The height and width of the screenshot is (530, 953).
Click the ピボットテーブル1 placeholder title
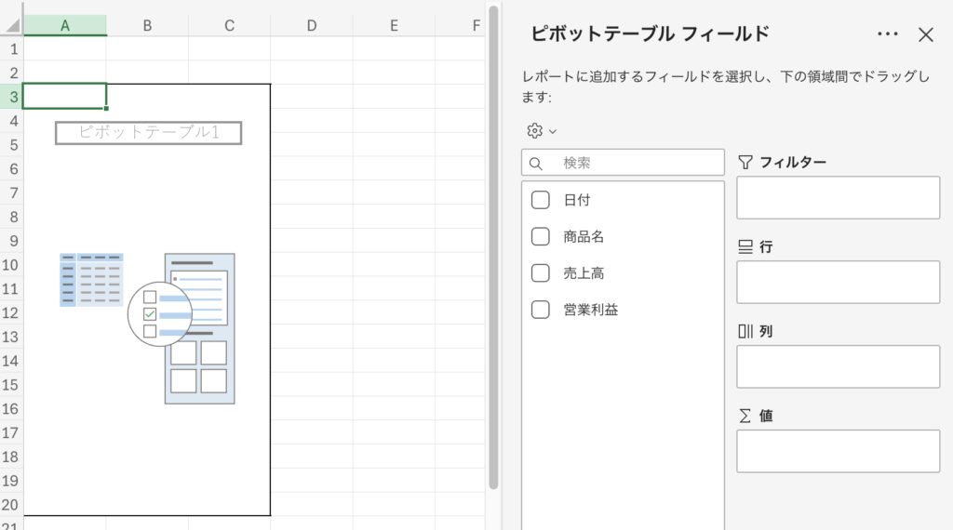coord(149,133)
